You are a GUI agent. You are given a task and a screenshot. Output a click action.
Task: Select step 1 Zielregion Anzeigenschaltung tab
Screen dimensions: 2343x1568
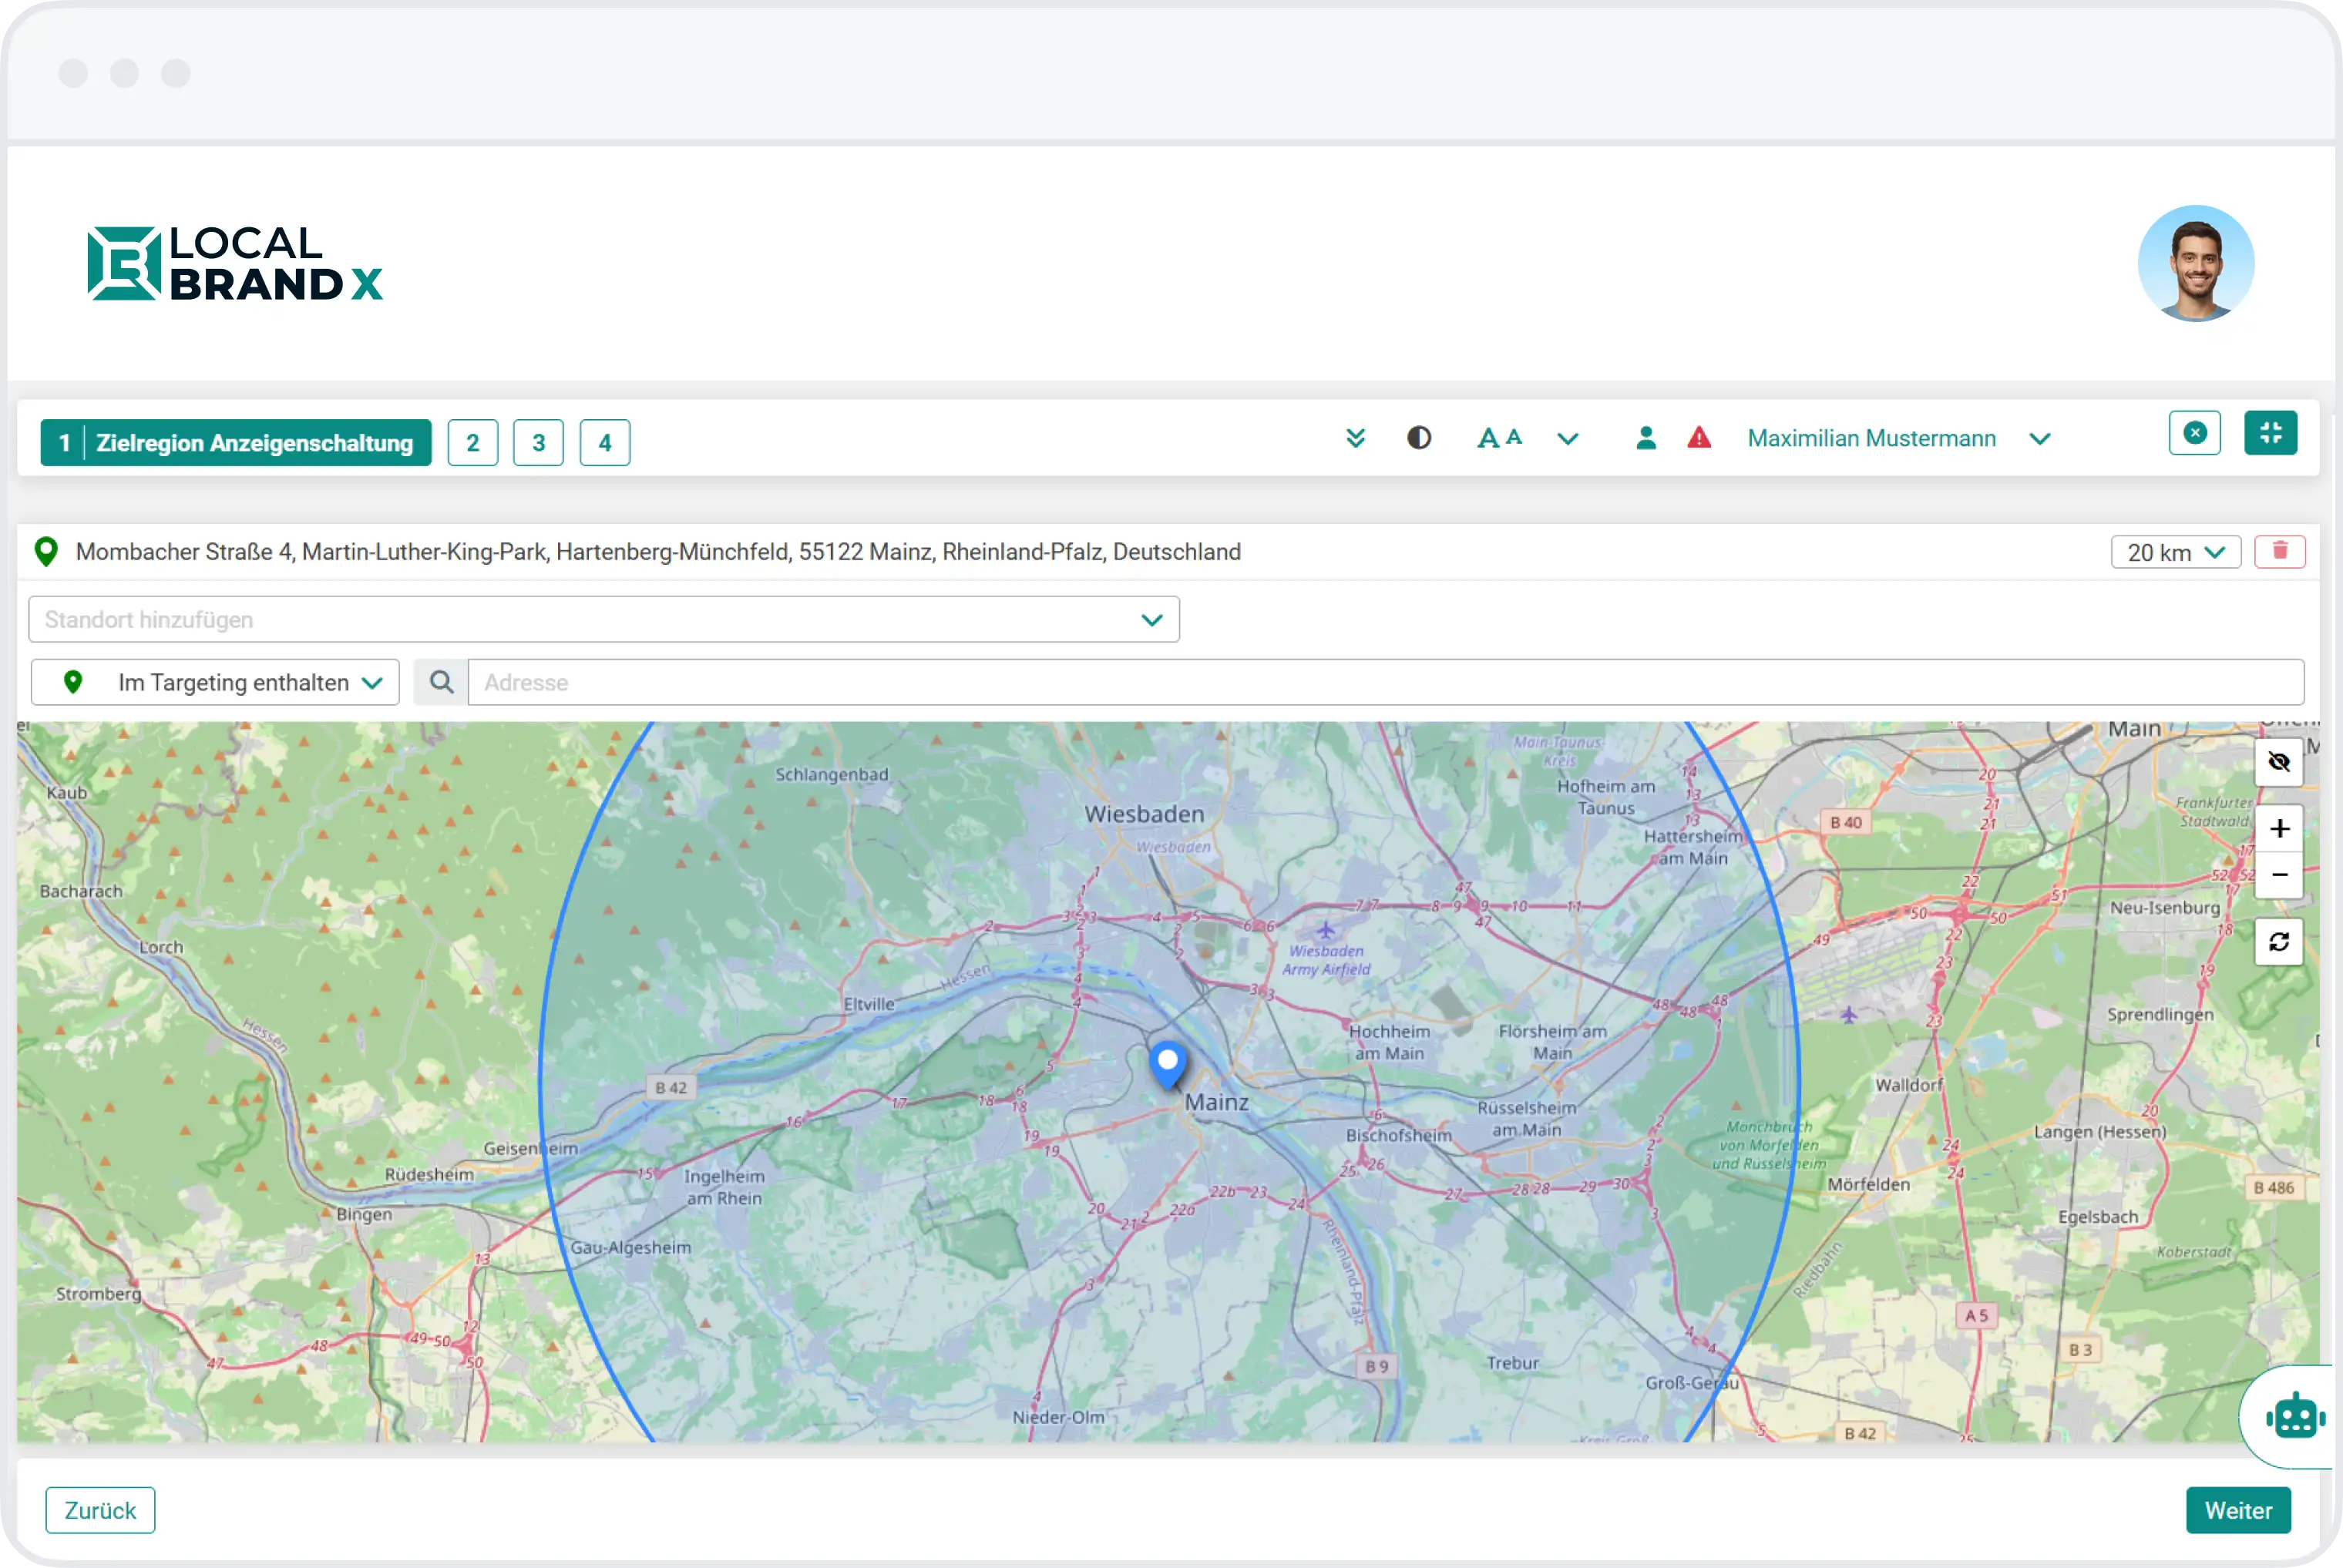click(x=236, y=442)
